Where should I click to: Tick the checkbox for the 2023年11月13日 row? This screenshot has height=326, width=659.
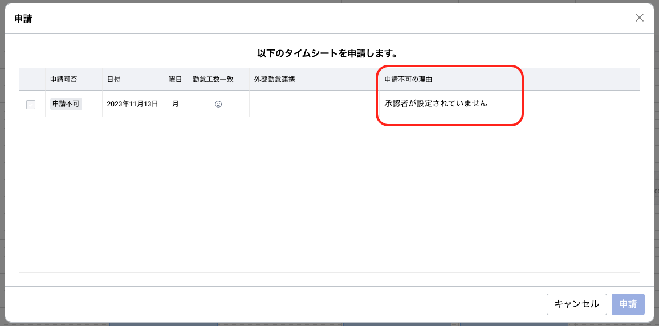click(x=31, y=105)
